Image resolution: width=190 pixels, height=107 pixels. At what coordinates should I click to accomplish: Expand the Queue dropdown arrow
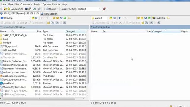[x=57, y=9]
